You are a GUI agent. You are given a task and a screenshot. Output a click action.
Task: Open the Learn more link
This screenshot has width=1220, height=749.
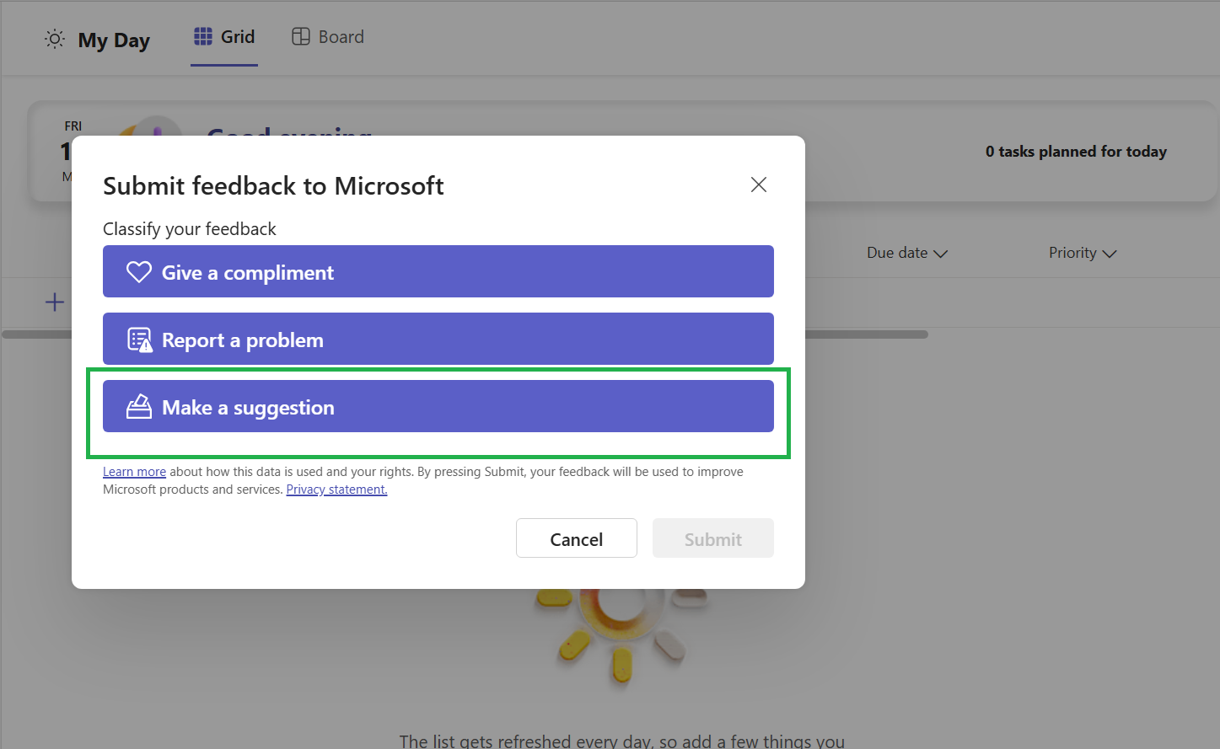tap(134, 472)
